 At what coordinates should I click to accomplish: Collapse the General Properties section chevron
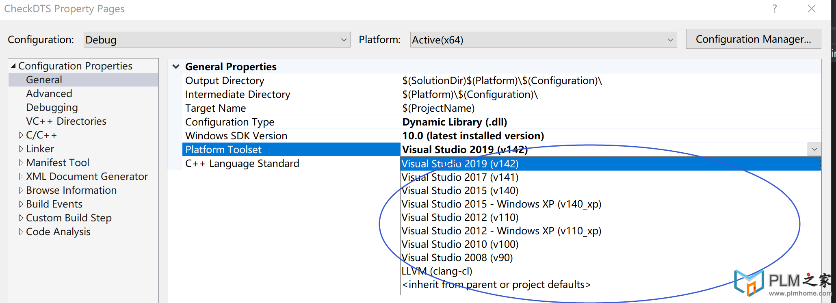point(176,67)
